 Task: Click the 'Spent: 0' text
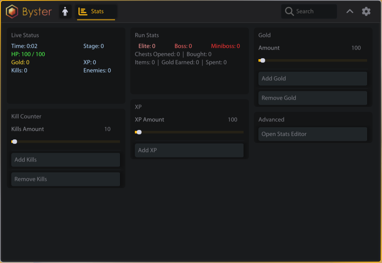point(216,62)
